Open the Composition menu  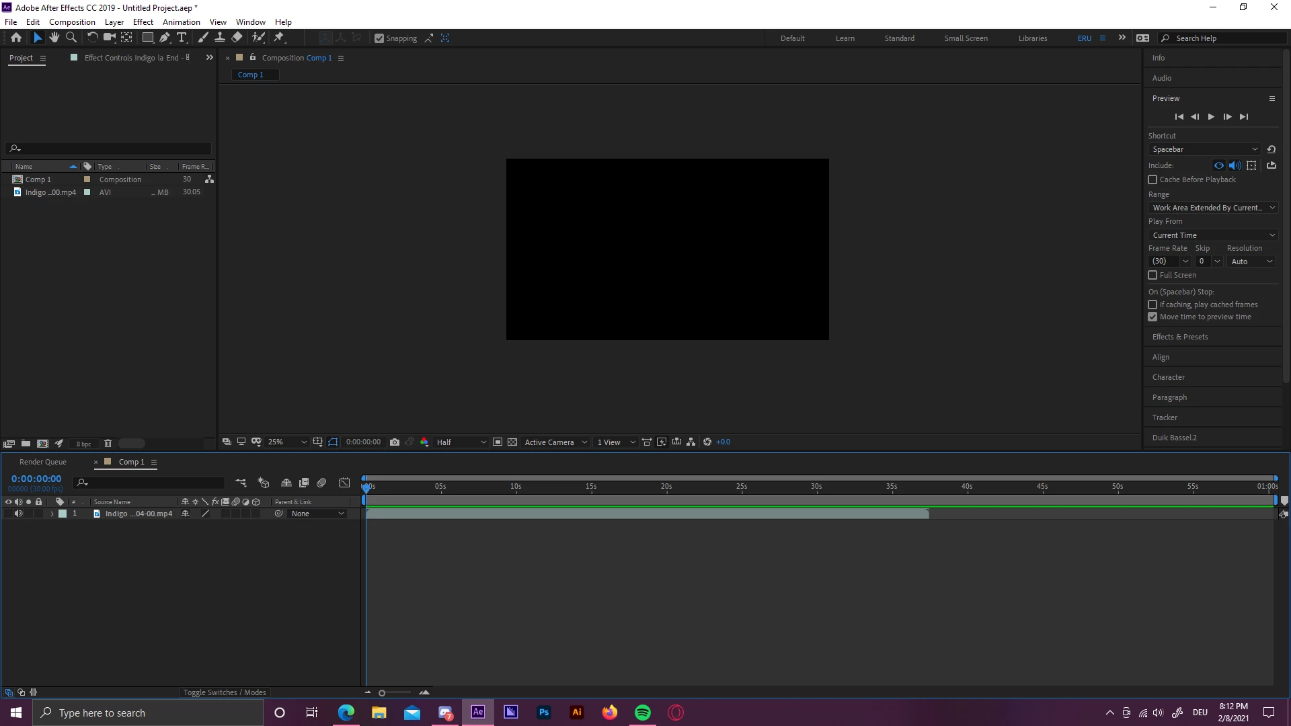[72, 22]
